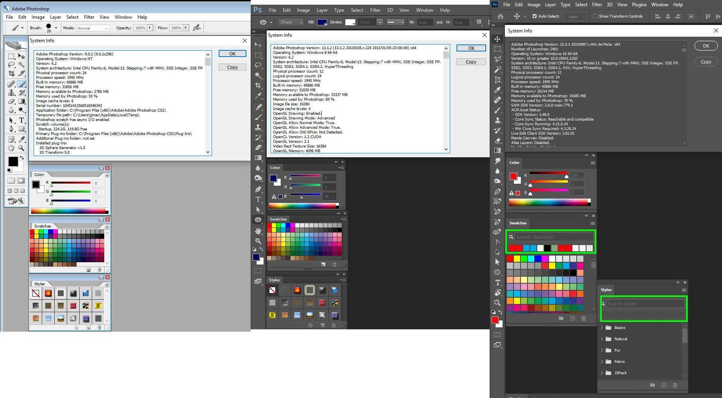Click OK in CS2 System Info dialog
Viewport: 722px width, 398px height.
pyautogui.click(x=232, y=54)
